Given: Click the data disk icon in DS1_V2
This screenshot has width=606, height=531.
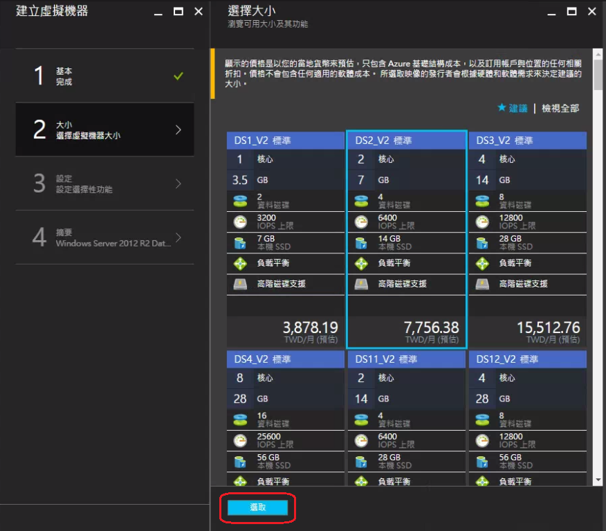Looking at the screenshot, I should pyautogui.click(x=240, y=201).
